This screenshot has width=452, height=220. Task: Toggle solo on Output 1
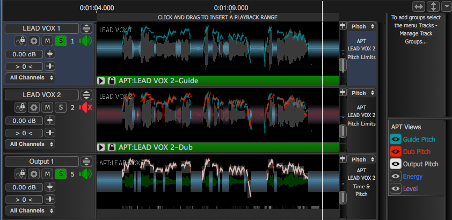pyautogui.click(x=61, y=174)
